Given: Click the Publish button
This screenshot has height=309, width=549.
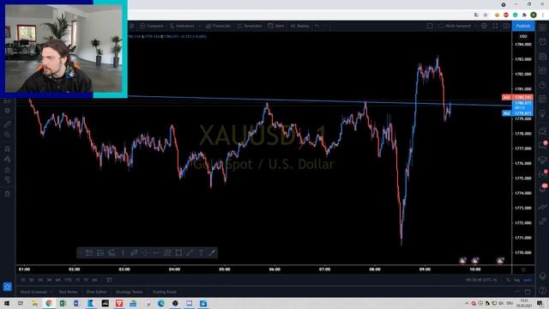Looking at the screenshot, I should pyautogui.click(x=523, y=26).
